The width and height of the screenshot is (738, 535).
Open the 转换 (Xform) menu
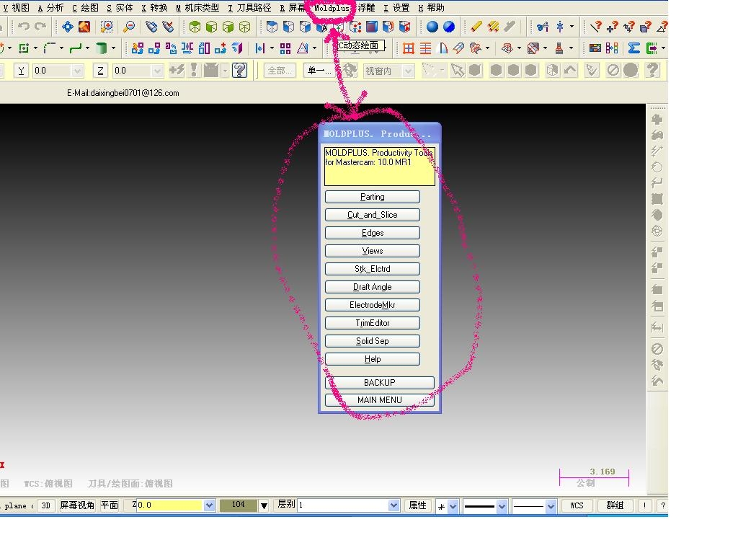154,8
